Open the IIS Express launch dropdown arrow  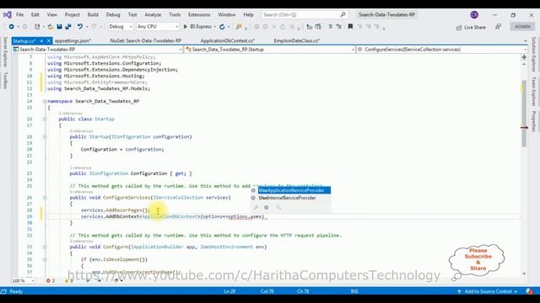[215, 26]
